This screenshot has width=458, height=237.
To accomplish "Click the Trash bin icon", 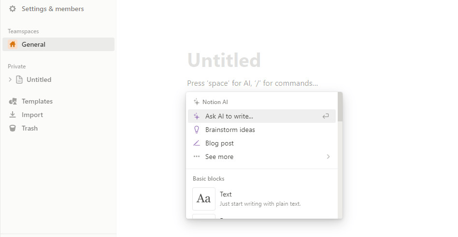I will [x=13, y=128].
